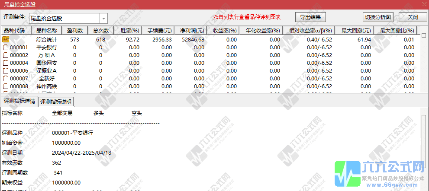Click the 综合统计 row label
This screenshot has height=191, width=429.
(x=46, y=40)
